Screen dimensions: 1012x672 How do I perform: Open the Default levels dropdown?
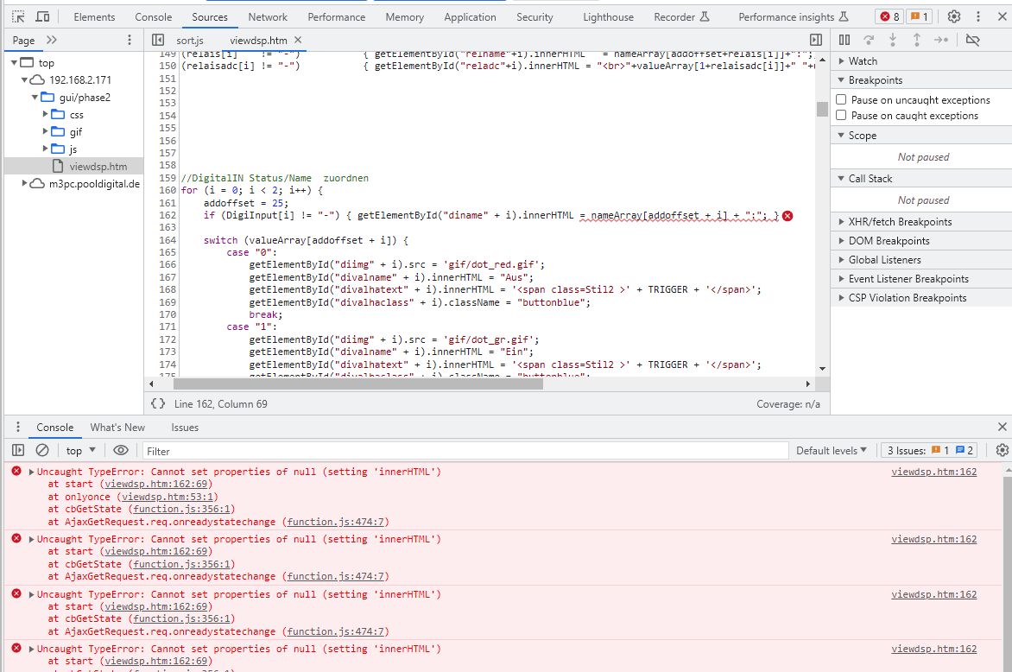832,451
